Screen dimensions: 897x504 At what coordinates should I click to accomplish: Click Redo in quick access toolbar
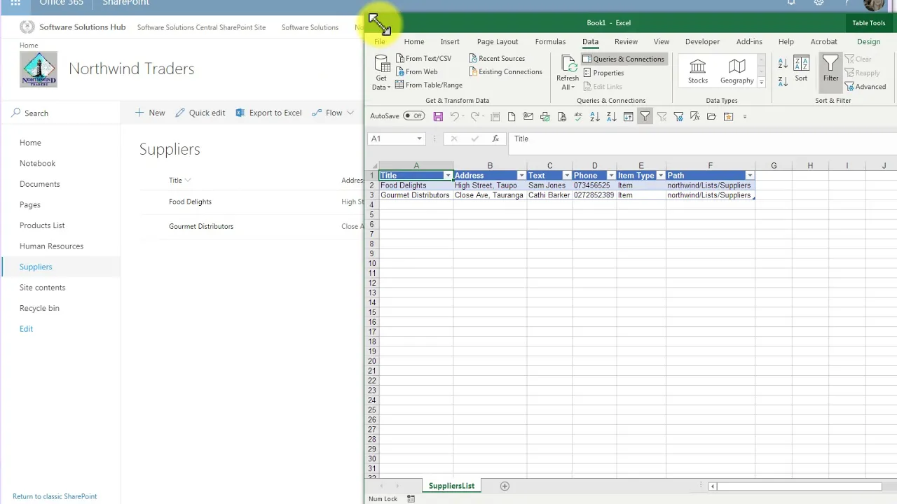click(475, 117)
